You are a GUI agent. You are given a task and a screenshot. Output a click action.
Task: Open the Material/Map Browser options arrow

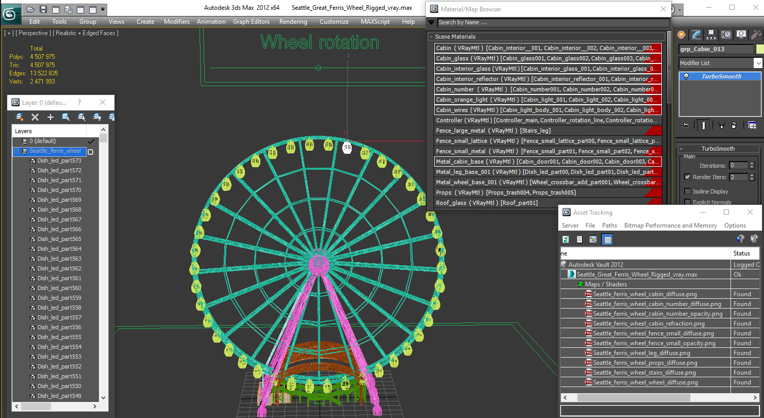[431, 22]
